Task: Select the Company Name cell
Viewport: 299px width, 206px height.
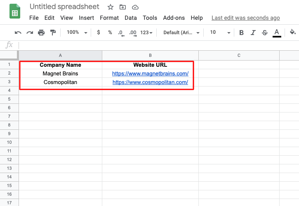Action: point(61,65)
